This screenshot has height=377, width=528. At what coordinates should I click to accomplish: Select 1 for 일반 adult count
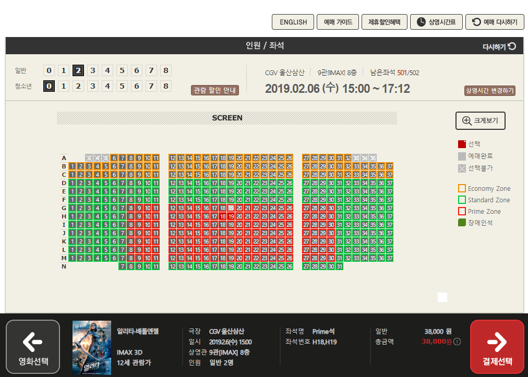click(x=64, y=70)
